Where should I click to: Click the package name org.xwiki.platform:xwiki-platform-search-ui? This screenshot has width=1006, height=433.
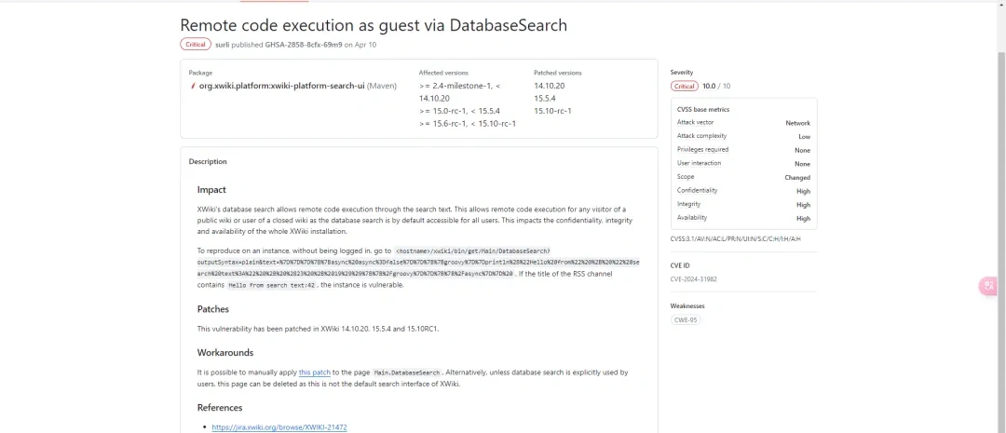(x=281, y=86)
